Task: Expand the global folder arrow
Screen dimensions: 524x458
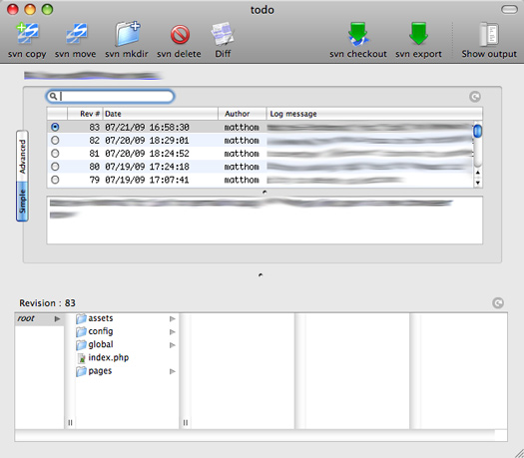Action: coord(173,345)
